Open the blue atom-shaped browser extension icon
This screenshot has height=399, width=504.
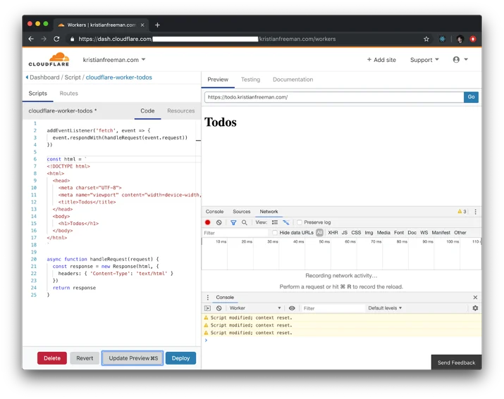pyautogui.click(x=442, y=39)
